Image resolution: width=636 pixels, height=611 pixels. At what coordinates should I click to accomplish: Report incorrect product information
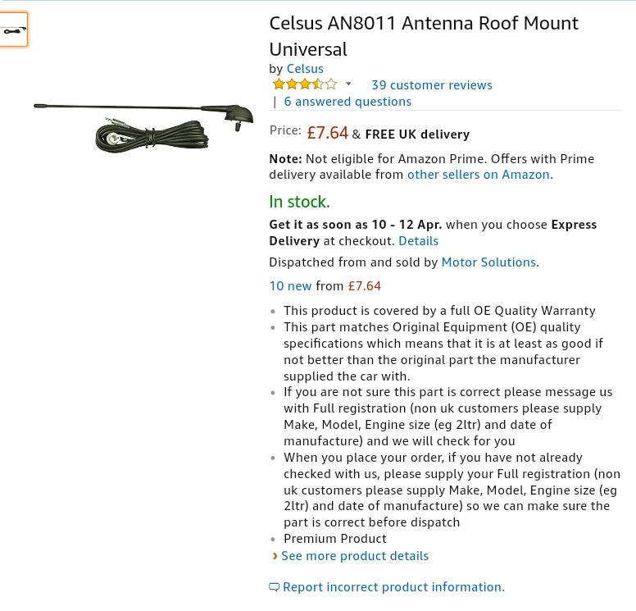393,587
